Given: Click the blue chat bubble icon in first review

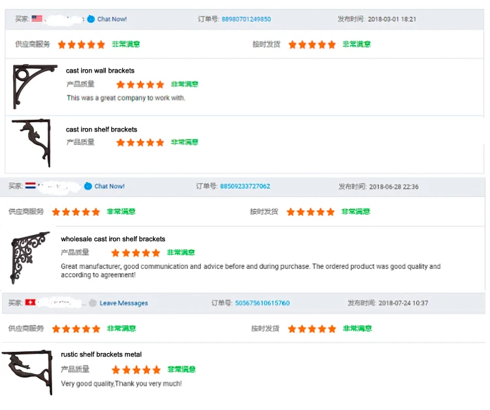Looking at the screenshot, I should 90,19.
